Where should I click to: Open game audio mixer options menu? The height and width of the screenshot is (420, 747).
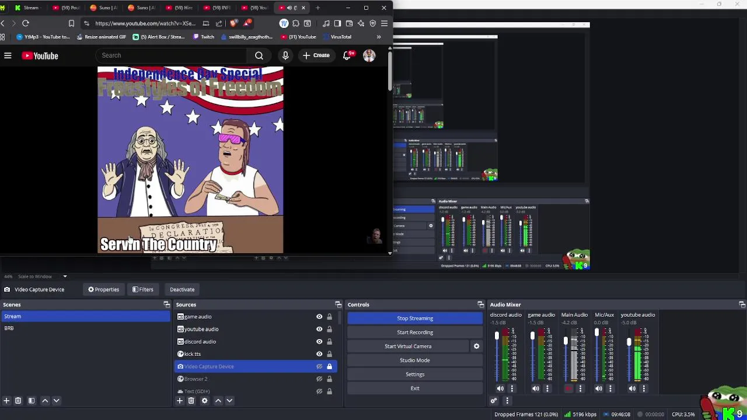pyautogui.click(x=547, y=388)
